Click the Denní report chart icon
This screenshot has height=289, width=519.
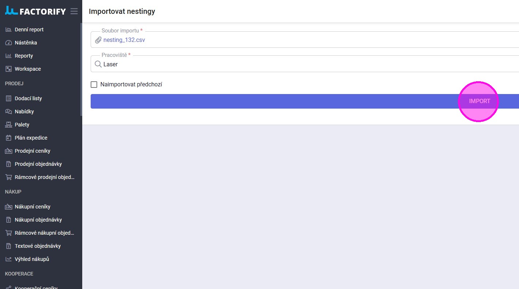pyautogui.click(x=8, y=30)
